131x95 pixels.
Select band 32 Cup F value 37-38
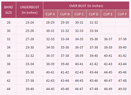click(x=122, y=39)
